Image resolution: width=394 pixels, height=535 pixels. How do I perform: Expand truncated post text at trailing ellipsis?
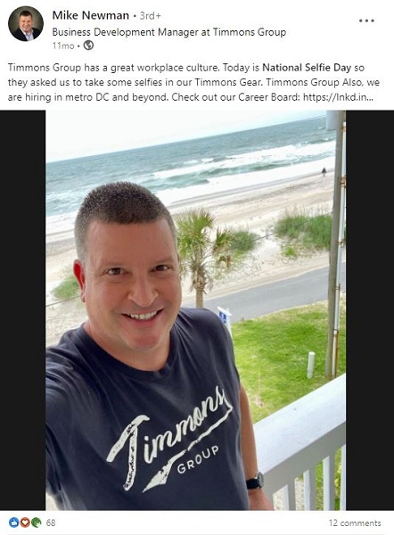pos(370,97)
